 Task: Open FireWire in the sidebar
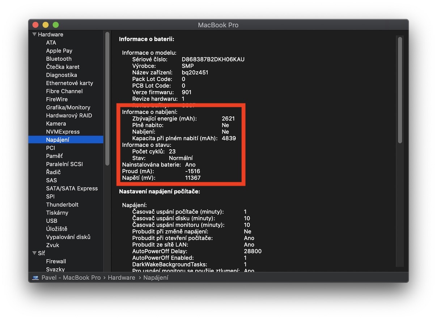click(x=57, y=99)
